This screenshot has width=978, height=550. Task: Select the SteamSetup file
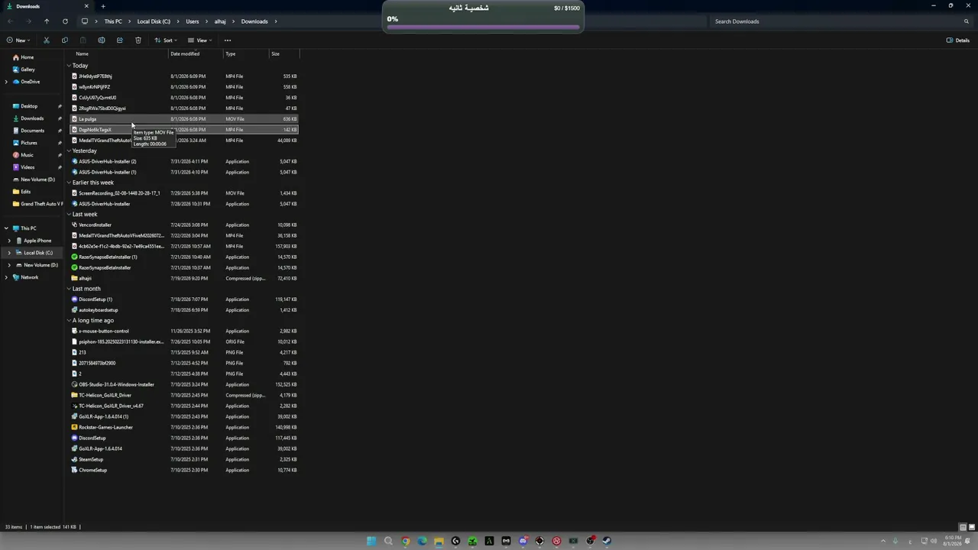(x=183, y=459)
